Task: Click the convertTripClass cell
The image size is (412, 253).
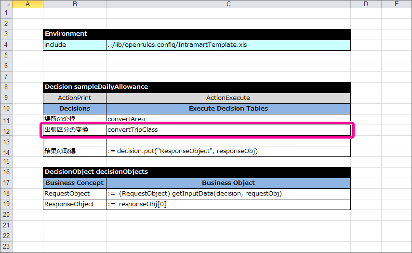Action: point(228,130)
